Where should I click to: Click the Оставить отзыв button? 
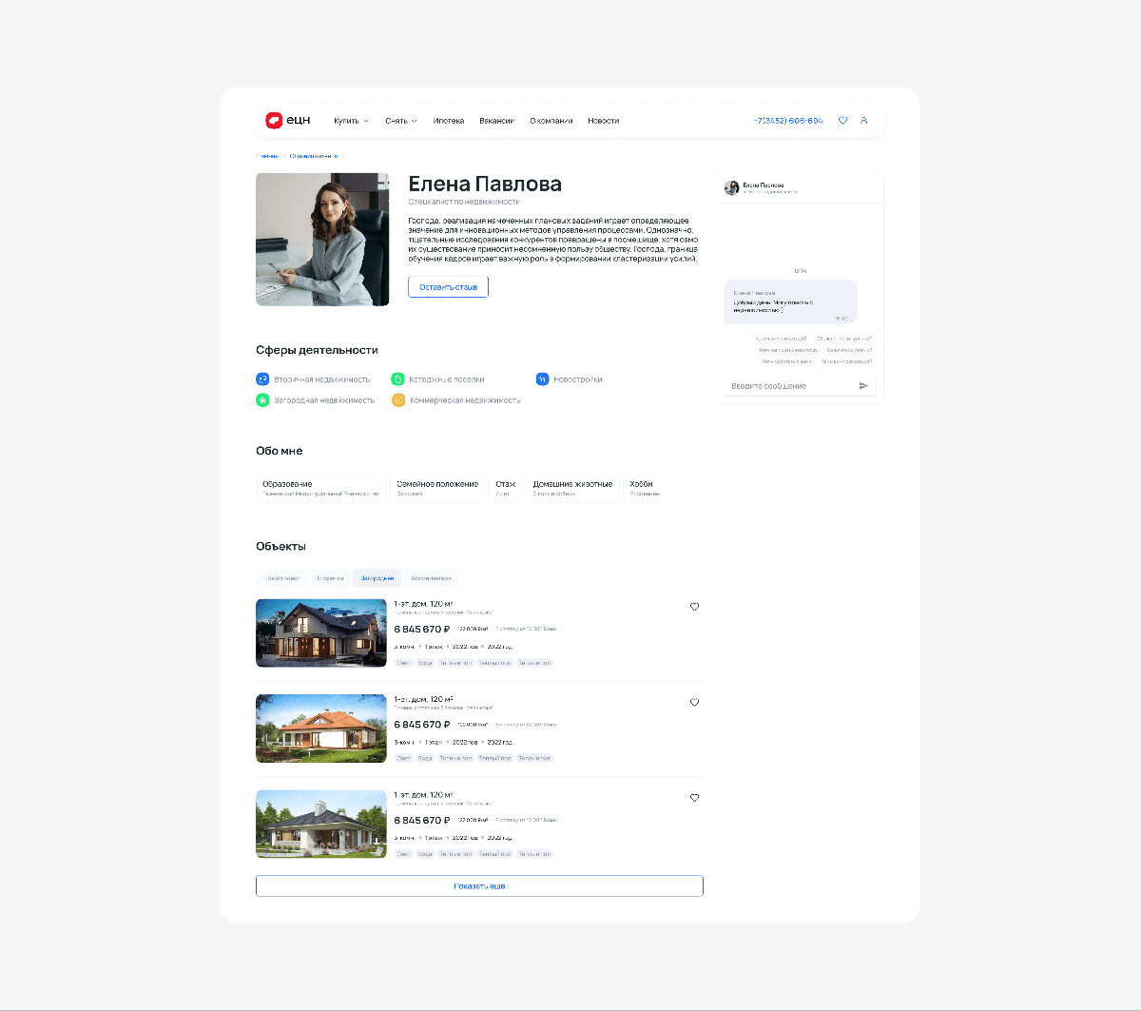pyautogui.click(x=448, y=286)
